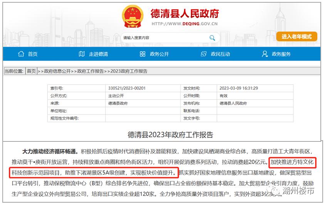The height and width of the screenshot is (205, 325).
Task: Click the 联系电话: label cell
Action: [x=199, y=111]
